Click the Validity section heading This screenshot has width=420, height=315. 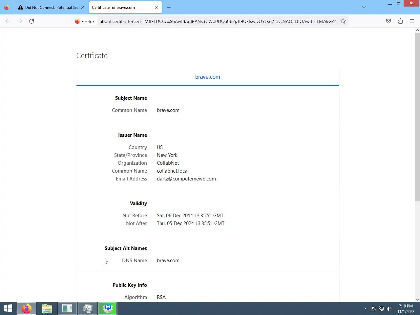(x=138, y=203)
